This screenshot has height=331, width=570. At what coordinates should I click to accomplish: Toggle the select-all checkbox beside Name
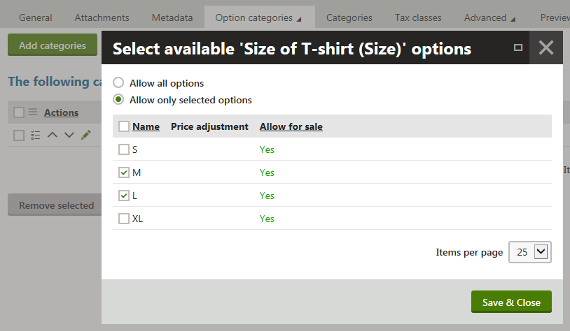tap(124, 126)
